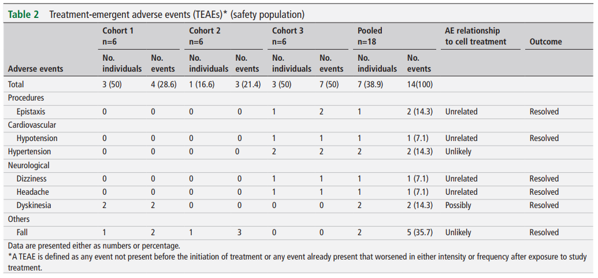Click the "Headache" row label
Viewport: 598px width, 278px height.
coord(33,192)
